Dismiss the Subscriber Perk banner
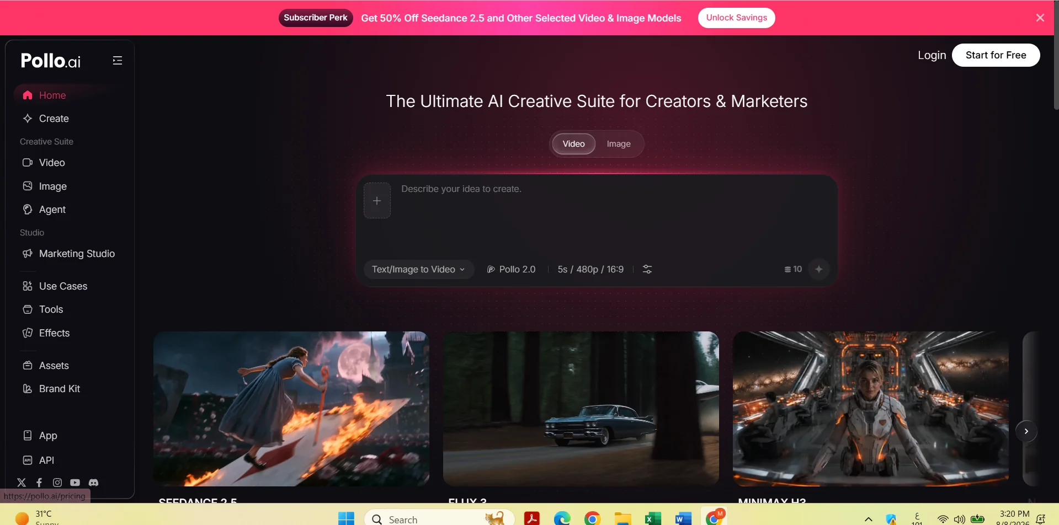This screenshot has width=1059, height=525. click(x=1040, y=18)
